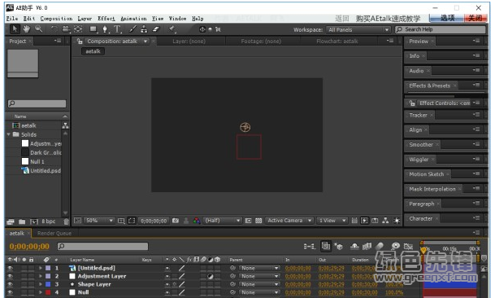Select the Clone Stamp tool

144,29
